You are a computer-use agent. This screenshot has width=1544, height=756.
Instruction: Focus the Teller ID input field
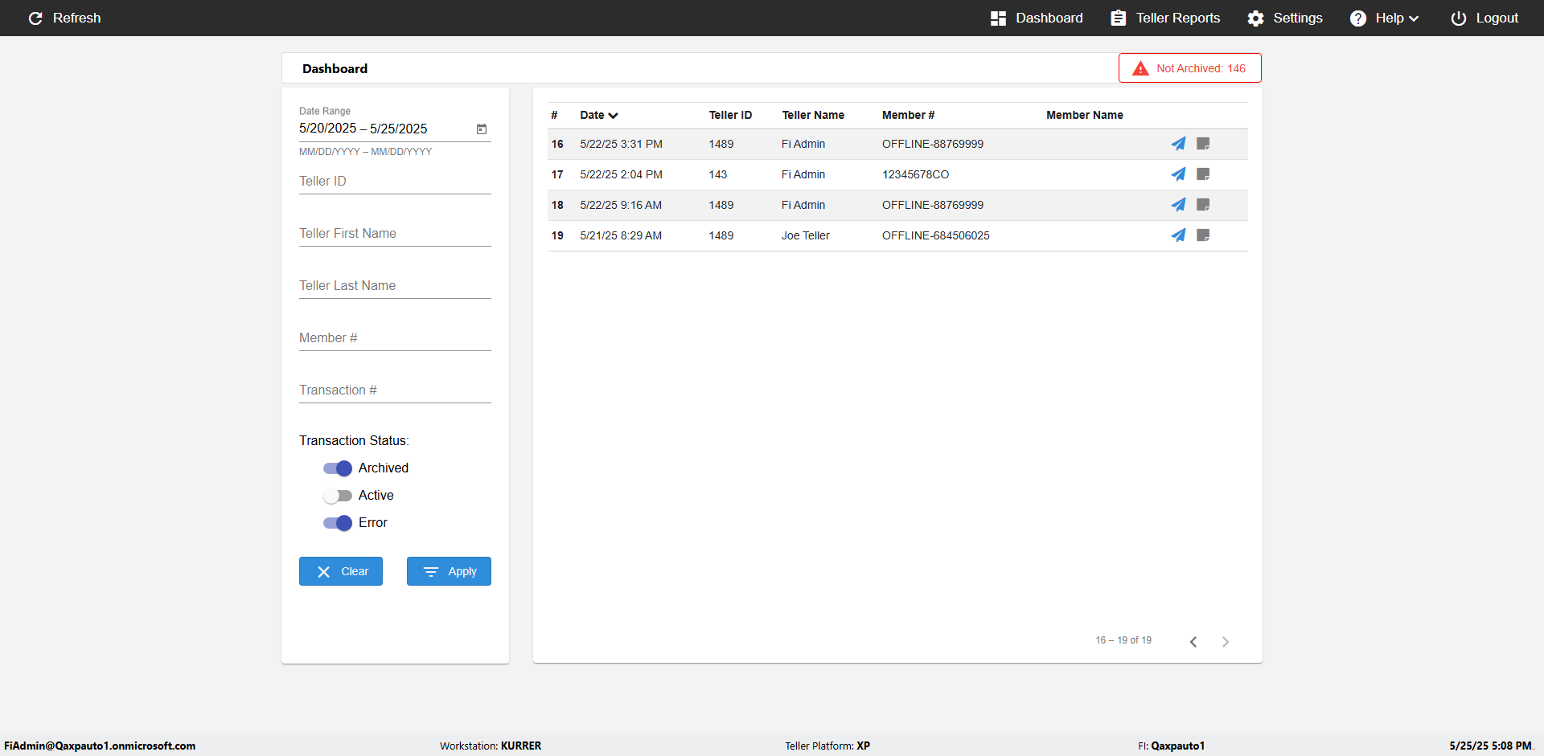click(x=395, y=182)
